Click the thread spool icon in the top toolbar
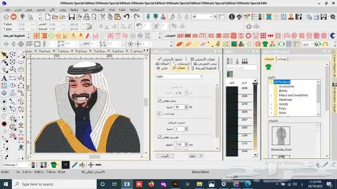The width and height of the screenshot is (337, 189). coord(269,17)
